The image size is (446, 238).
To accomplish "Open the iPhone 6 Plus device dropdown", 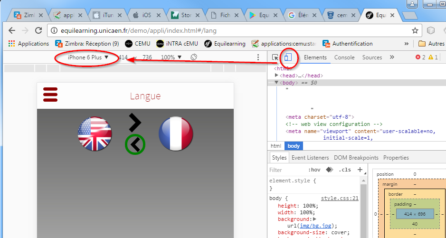I will coord(88,57).
